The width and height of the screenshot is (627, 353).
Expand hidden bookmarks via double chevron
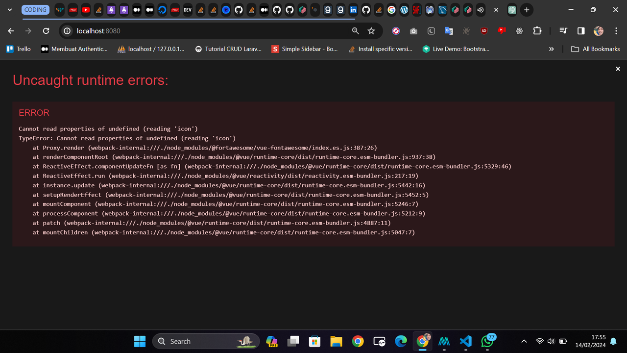coord(552,49)
